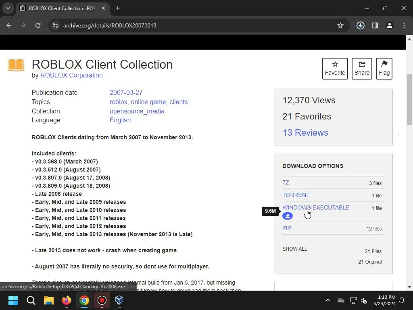413x310 pixels.
Task: Favorite this item
Action: pyautogui.click(x=335, y=69)
